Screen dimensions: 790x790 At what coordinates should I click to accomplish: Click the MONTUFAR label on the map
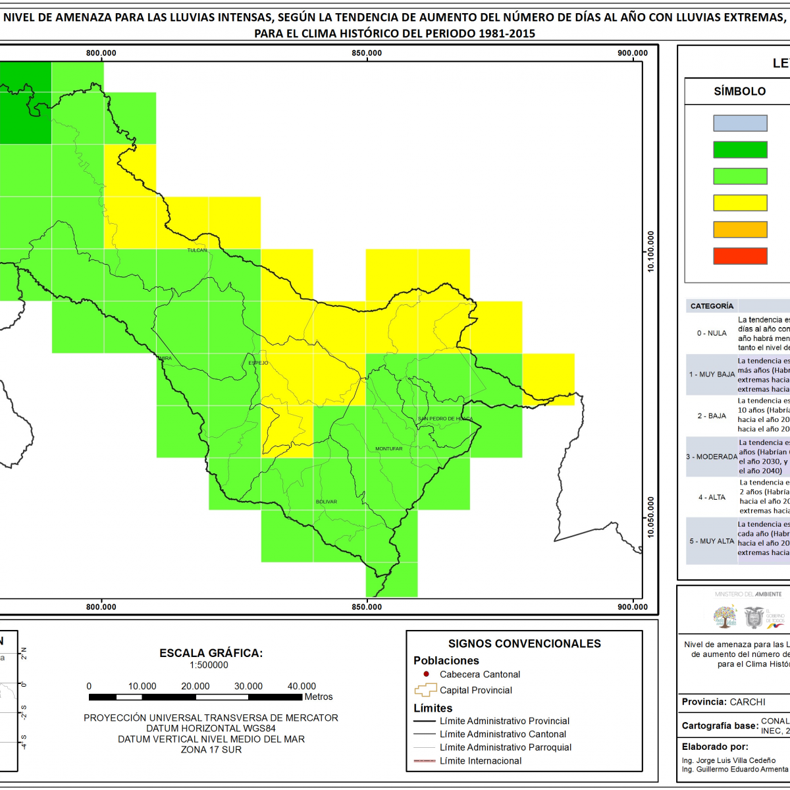388,448
